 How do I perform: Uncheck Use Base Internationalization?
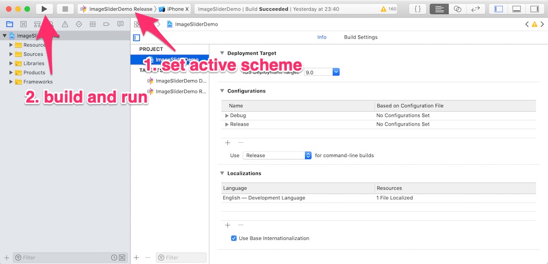(234, 238)
